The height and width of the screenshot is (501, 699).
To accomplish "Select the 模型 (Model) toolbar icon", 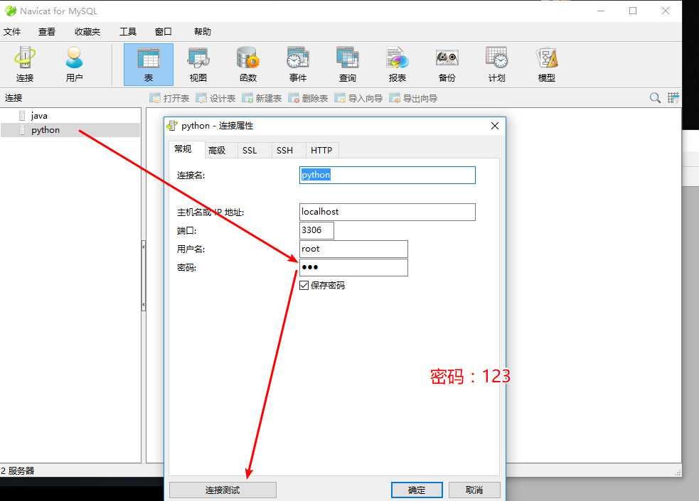I will 547,65.
